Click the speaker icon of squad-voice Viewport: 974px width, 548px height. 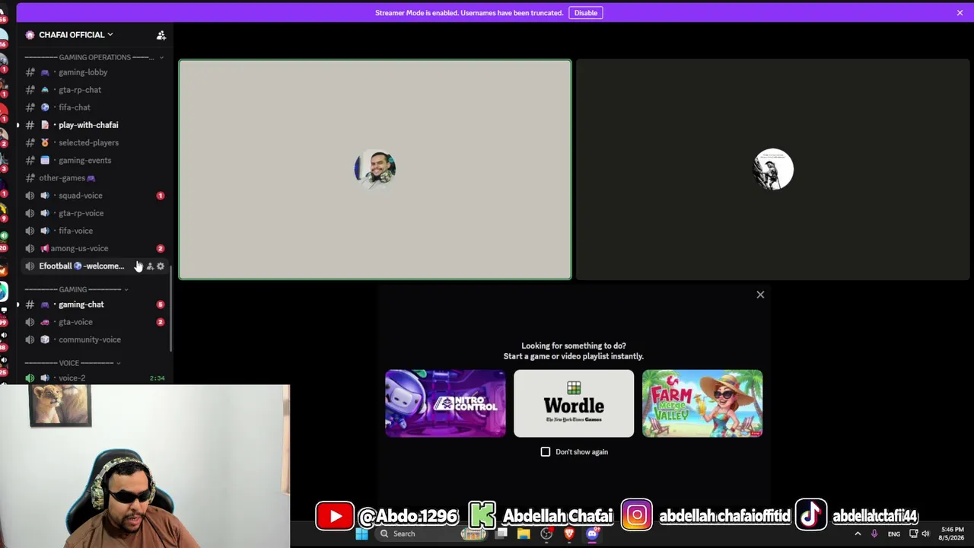[x=30, y=196]
